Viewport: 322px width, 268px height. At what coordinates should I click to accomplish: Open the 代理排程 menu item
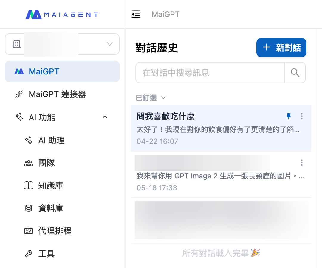[x=62, y=231]
